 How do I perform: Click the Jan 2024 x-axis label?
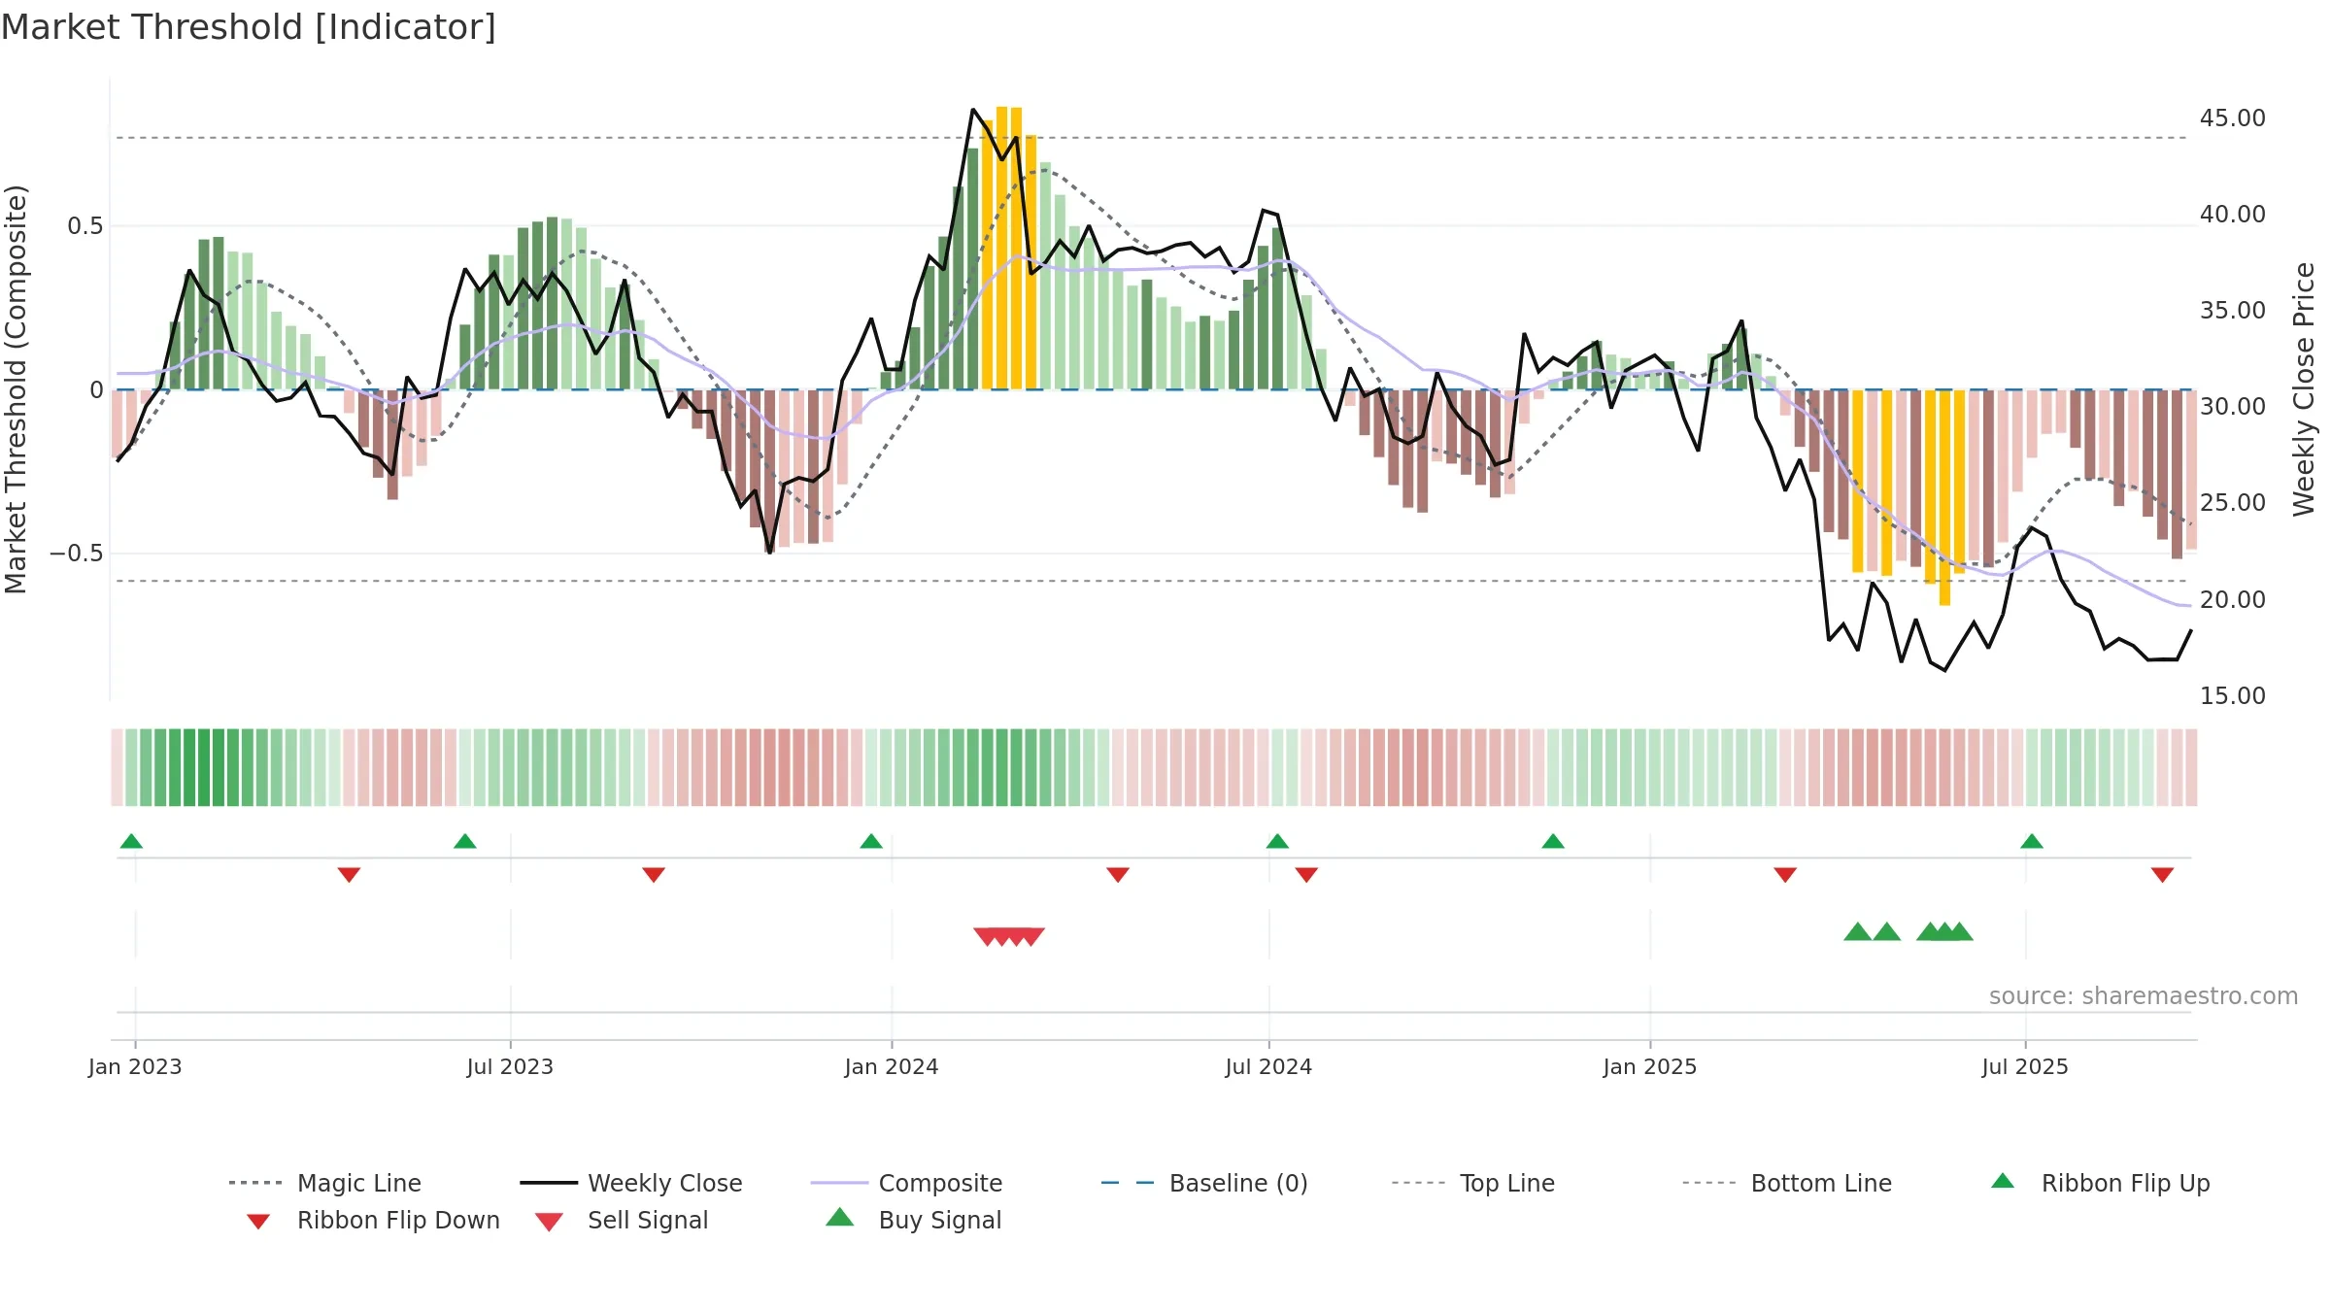point(892,1067)
